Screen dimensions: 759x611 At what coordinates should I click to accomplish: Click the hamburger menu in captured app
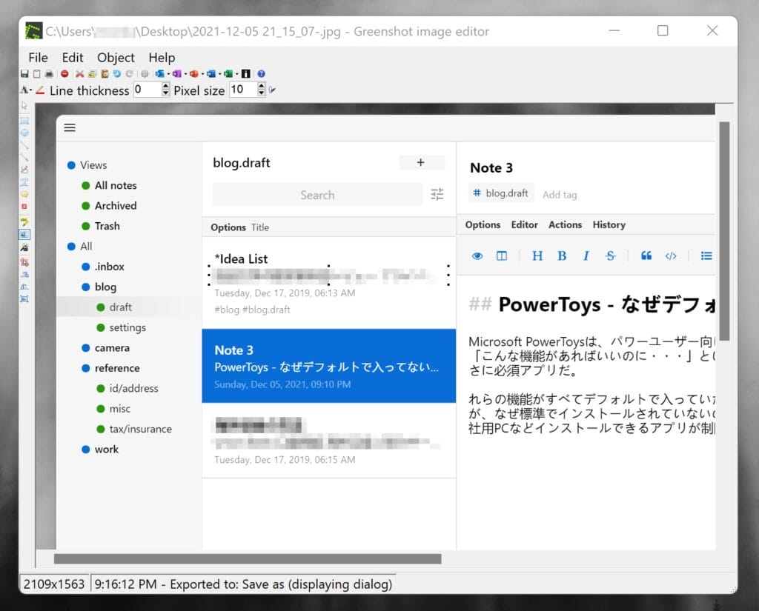70,127
